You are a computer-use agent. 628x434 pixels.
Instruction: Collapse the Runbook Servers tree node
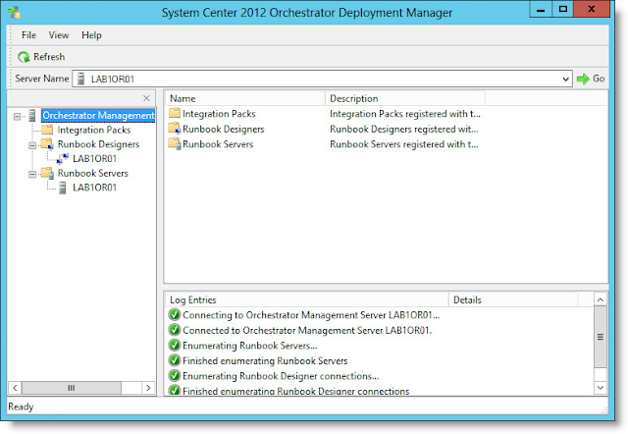32,175
